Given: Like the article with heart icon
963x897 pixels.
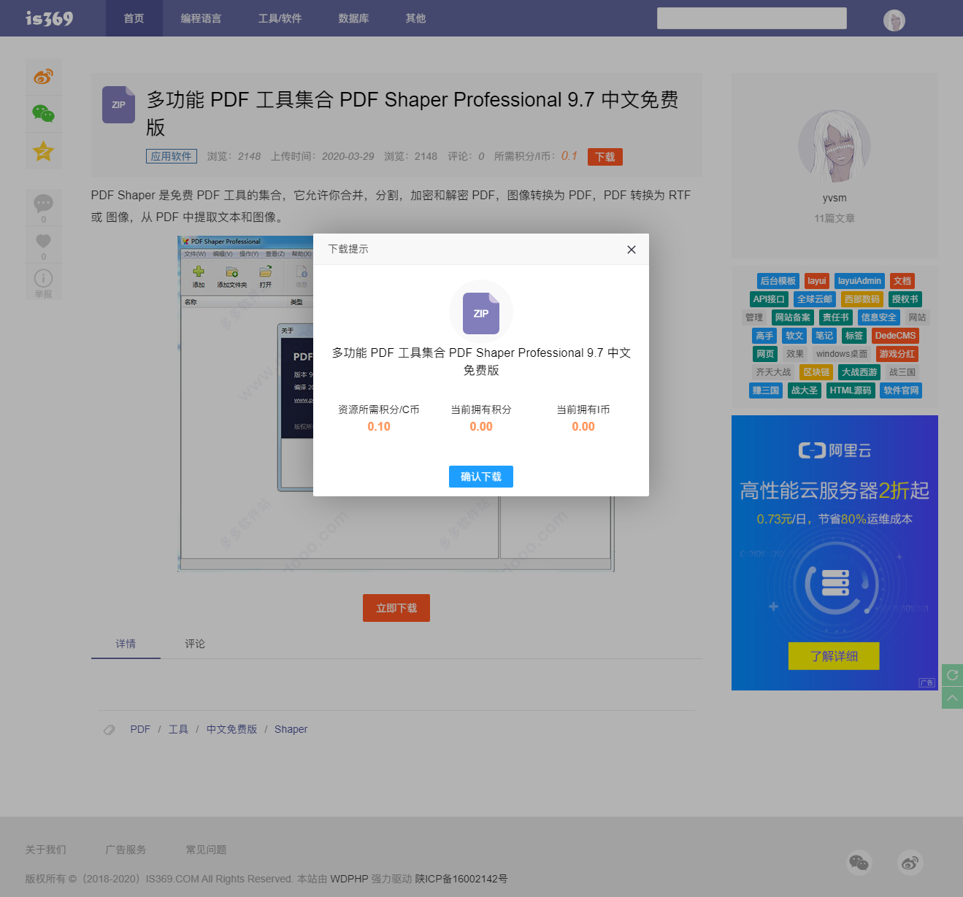Looking at the screenshot, I should pos(43,241).
